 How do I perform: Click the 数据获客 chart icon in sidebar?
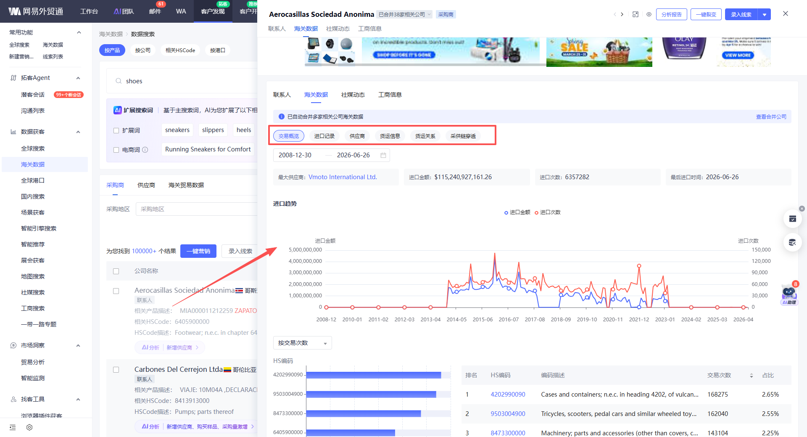[x=13, y=132]
